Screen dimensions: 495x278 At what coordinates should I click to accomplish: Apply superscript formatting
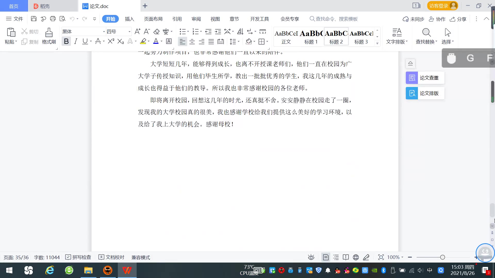tap(111, 41)
